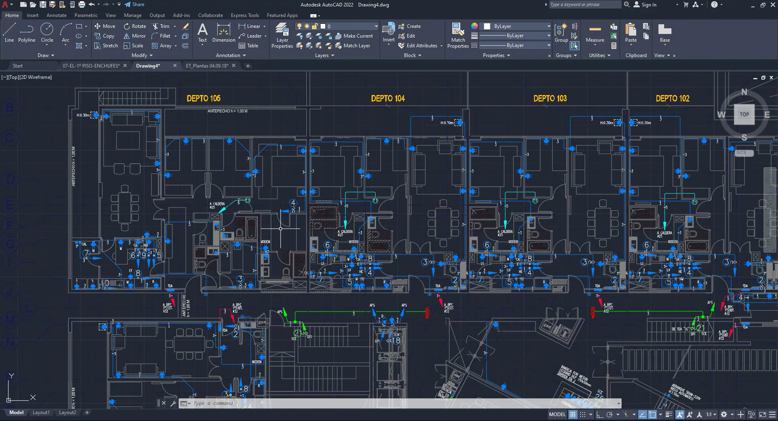Open the color wheel in Properties panel
This screenshot has width=778, height=421.
[x=474, y=26]
